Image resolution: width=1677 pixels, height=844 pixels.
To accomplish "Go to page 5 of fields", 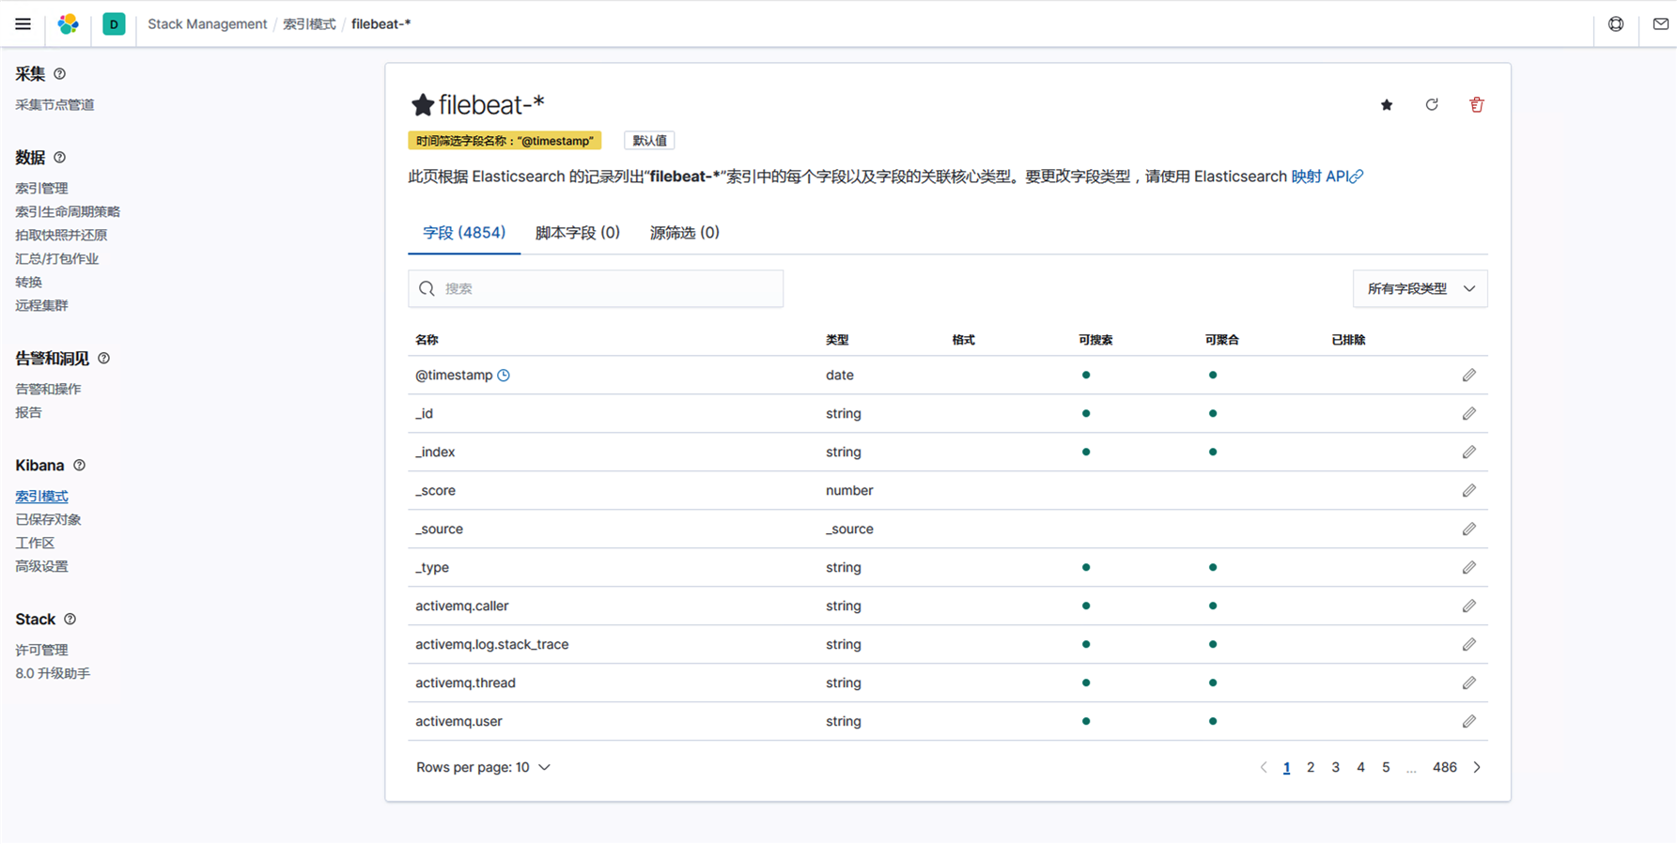I will [x=1386, y=768].
